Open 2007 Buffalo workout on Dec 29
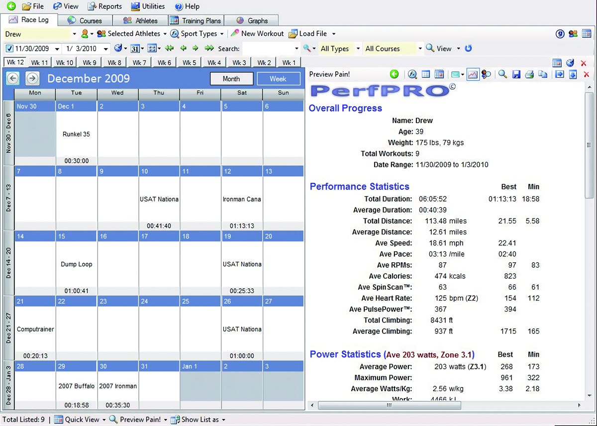 point(76,386)
